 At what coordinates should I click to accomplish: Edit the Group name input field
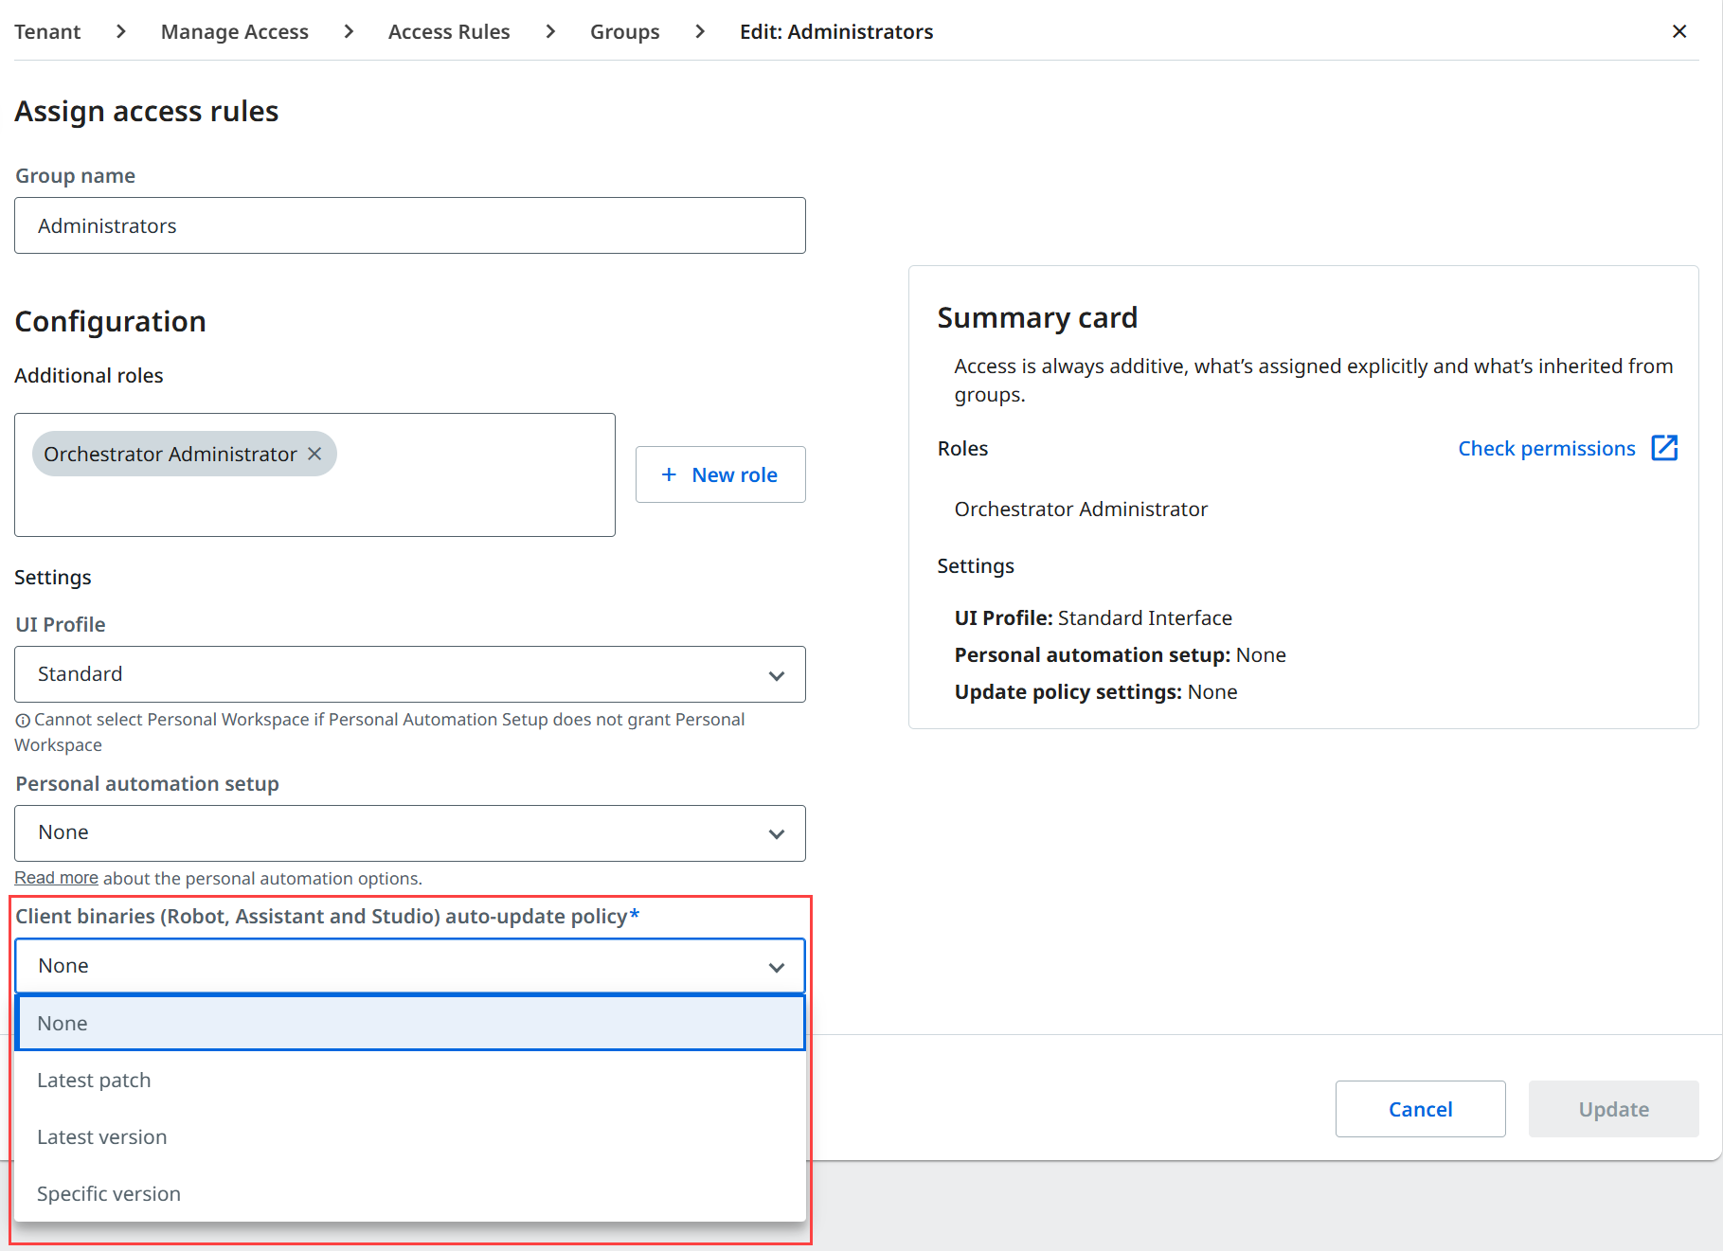point(410,225)
